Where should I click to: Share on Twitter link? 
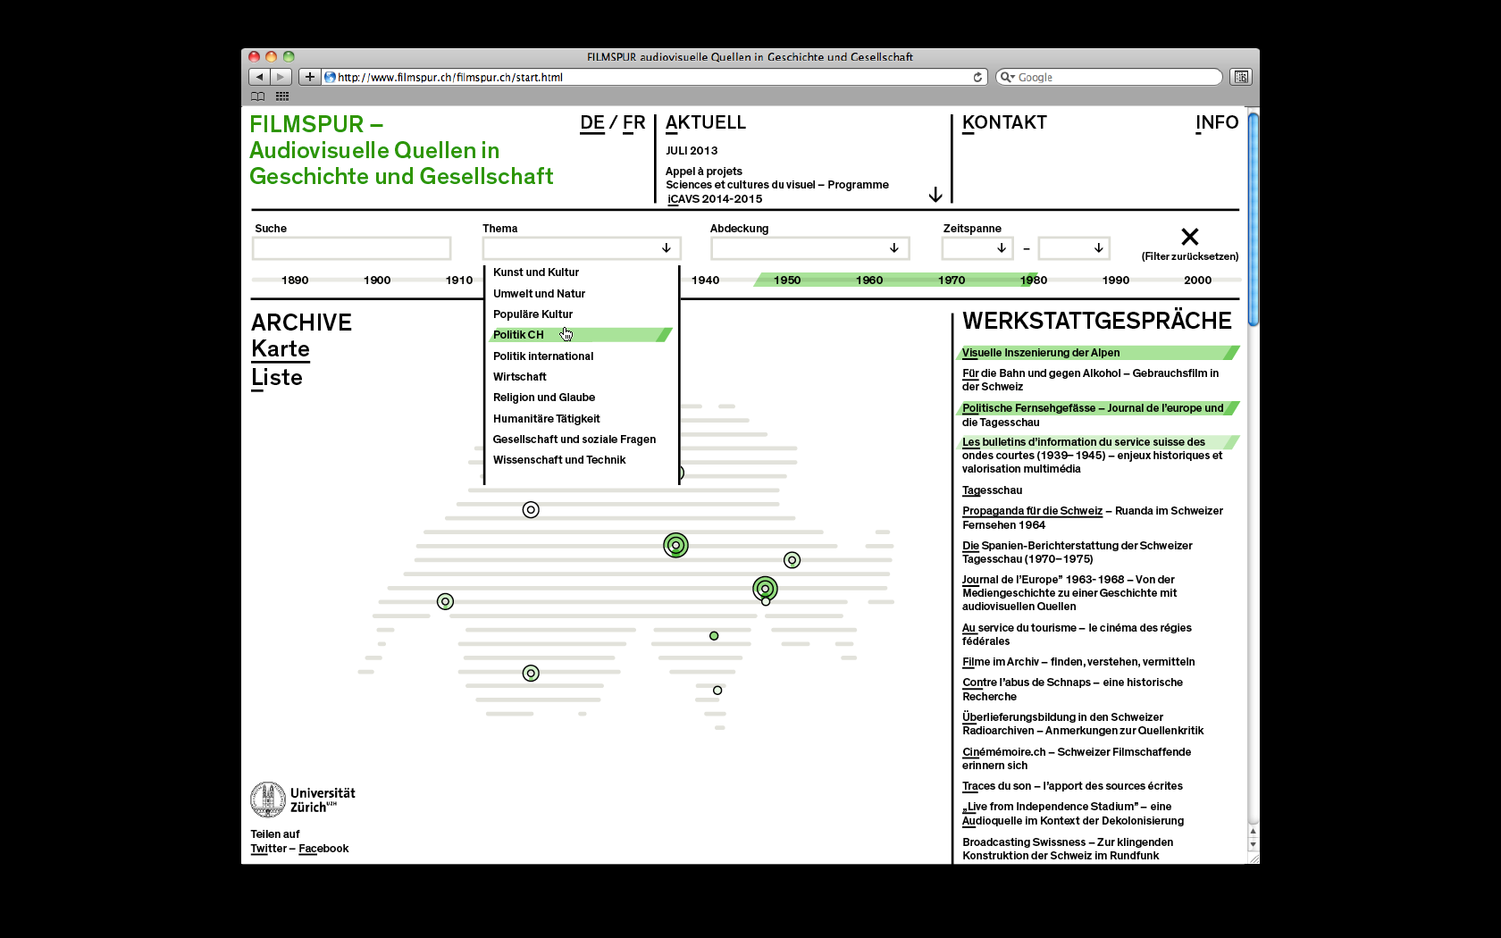269,849
